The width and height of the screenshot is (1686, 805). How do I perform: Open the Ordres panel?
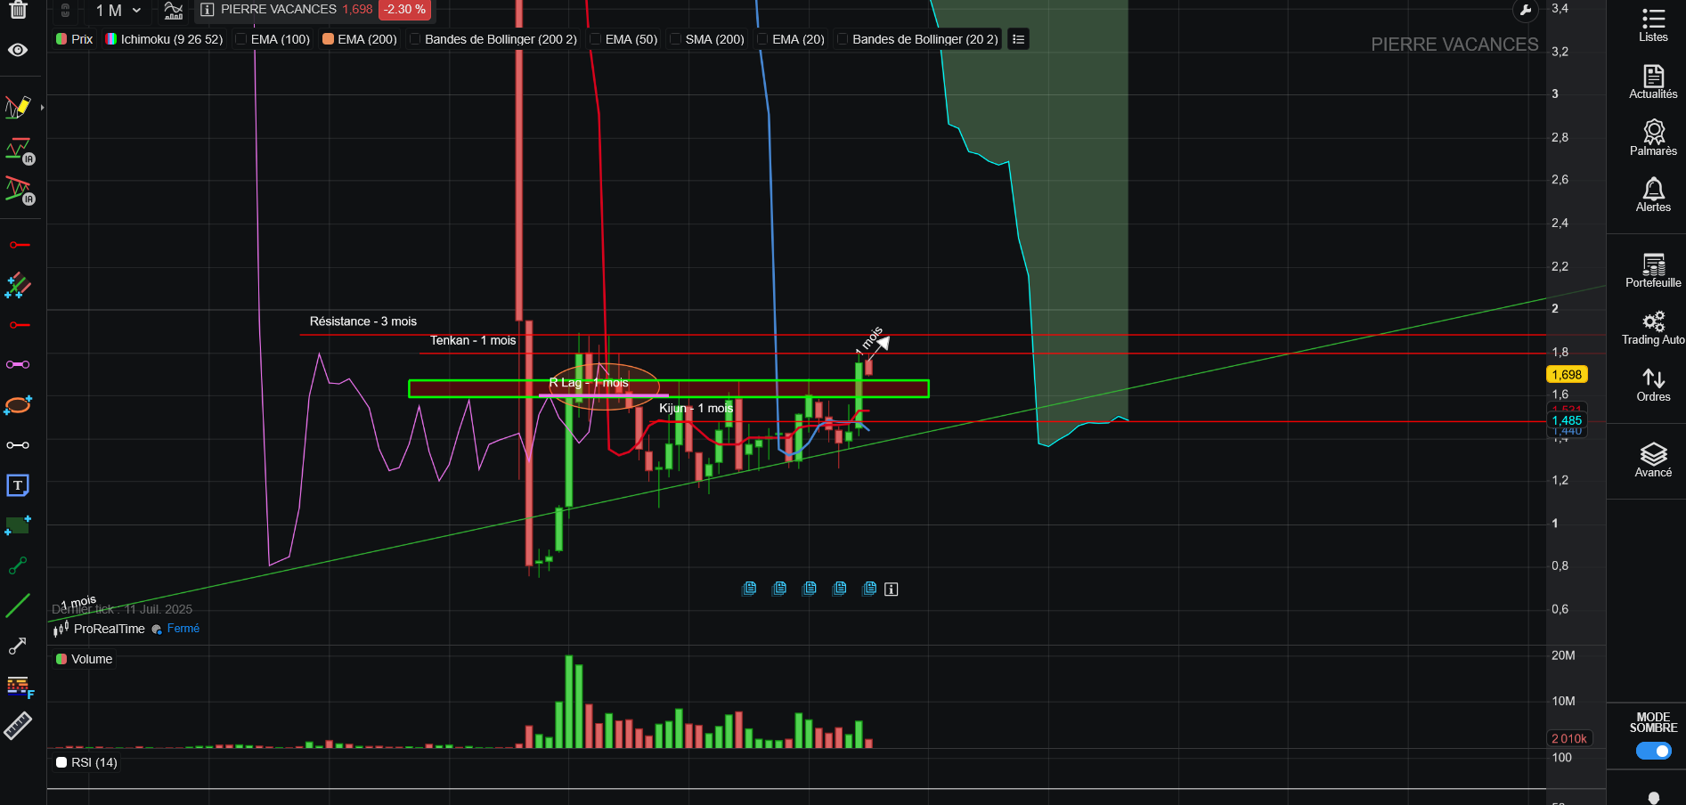[x=1653, y=385]
